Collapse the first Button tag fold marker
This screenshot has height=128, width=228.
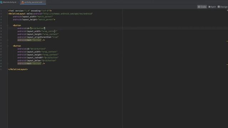coord(8,25)
